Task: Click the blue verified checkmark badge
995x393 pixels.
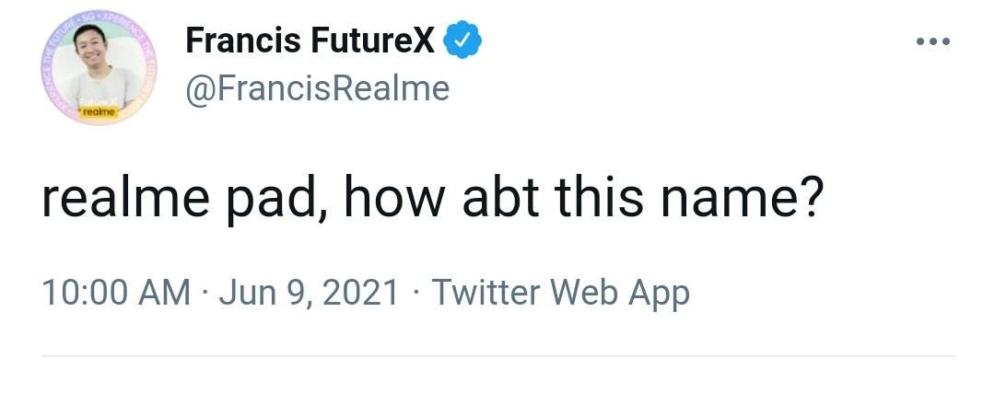Action: [x=462, y=40]
